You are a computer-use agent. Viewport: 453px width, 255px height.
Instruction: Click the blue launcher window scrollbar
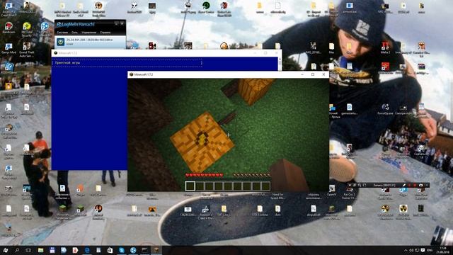[x=280, y=64]
